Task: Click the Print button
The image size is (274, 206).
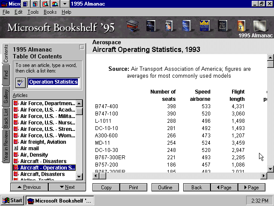Action: (x=134, y=188)
